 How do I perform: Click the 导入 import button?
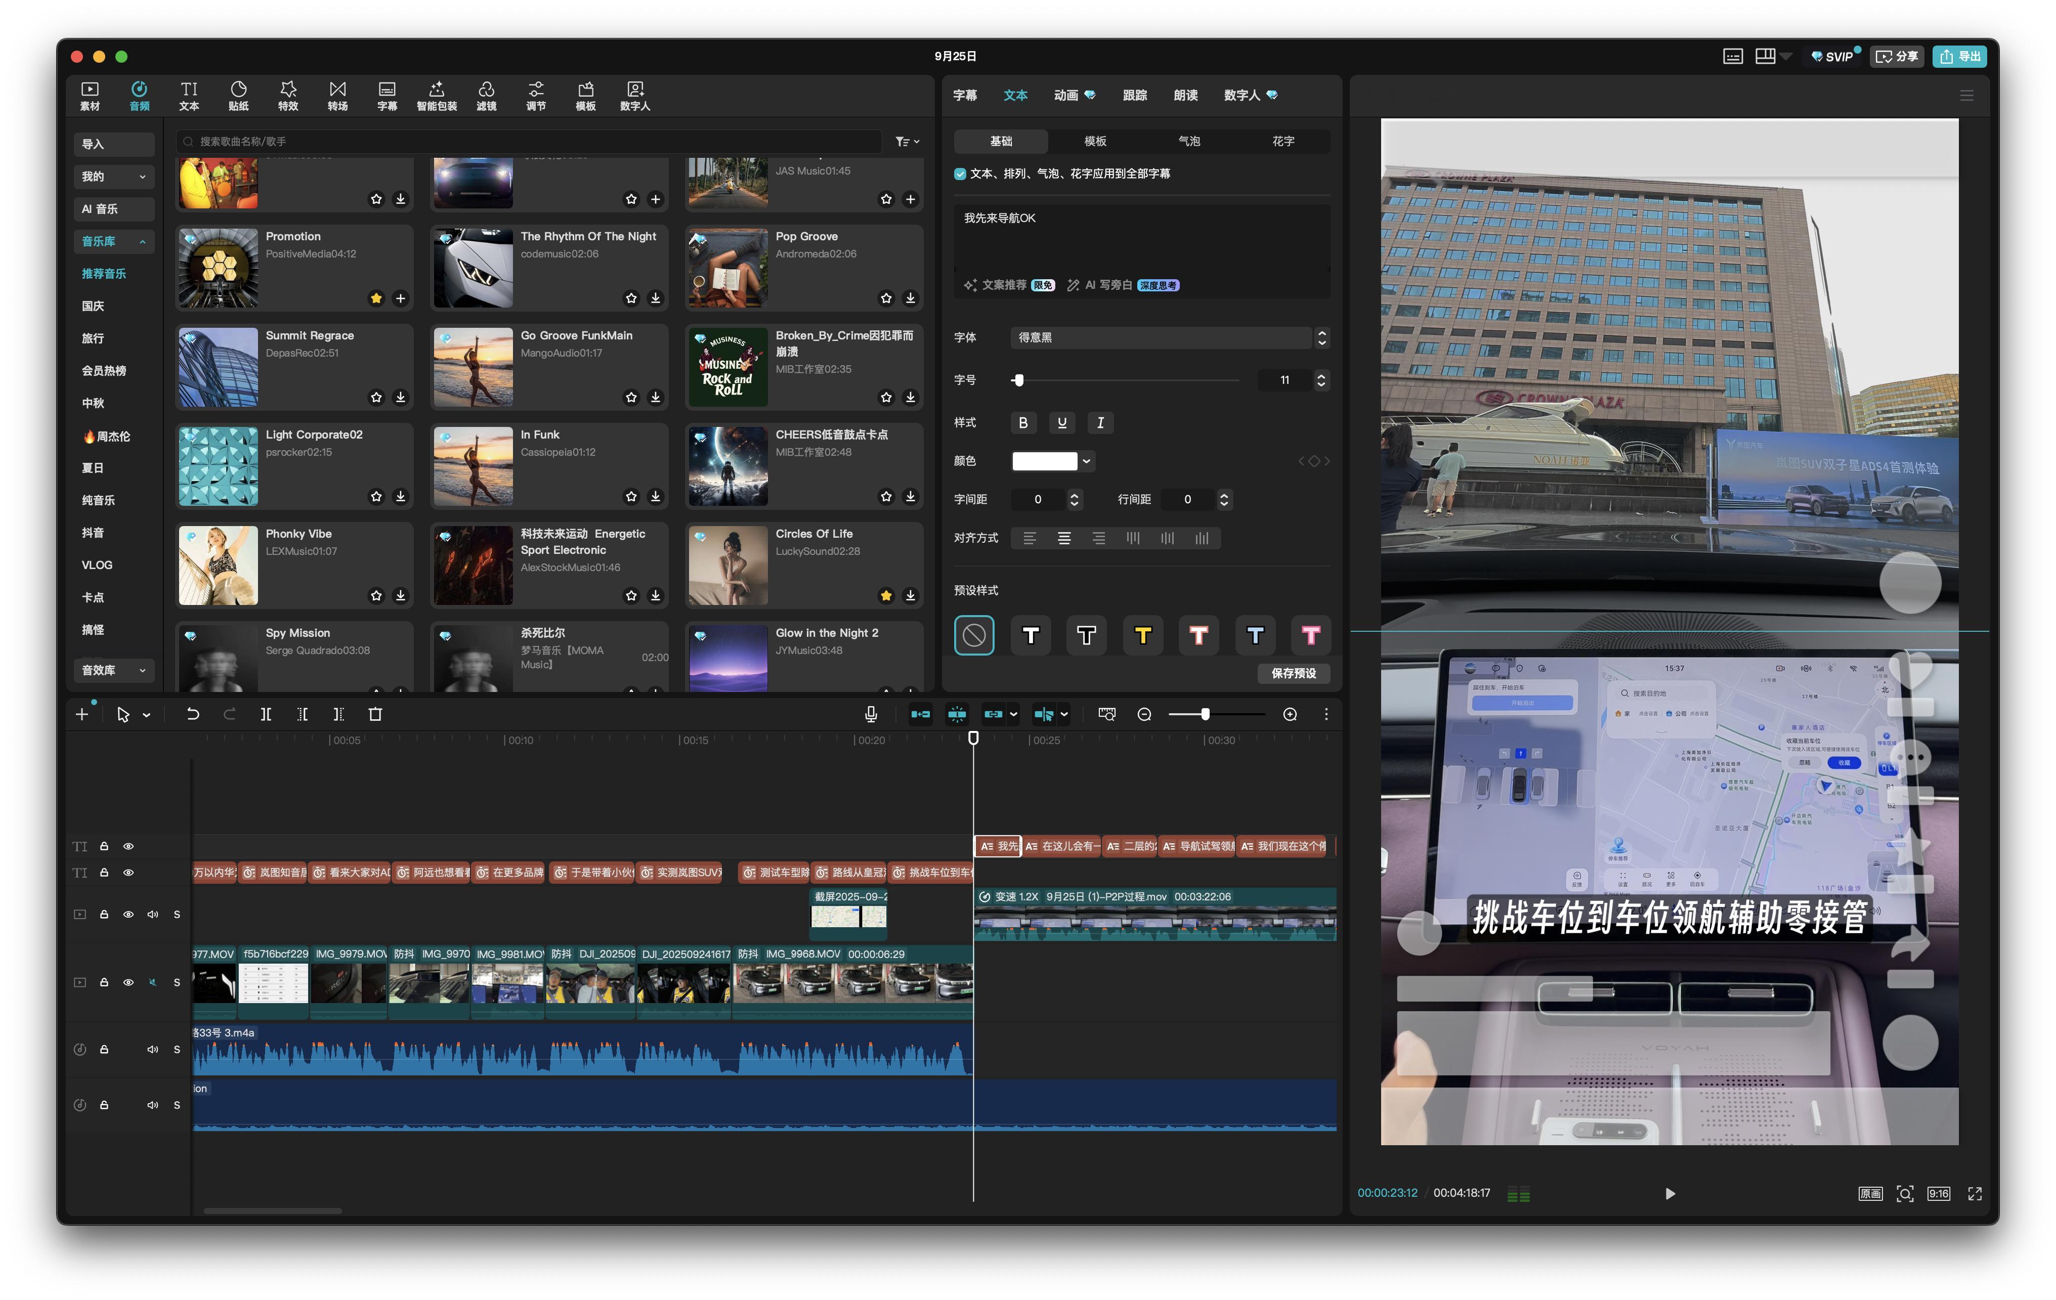click(x=113, y=144)
